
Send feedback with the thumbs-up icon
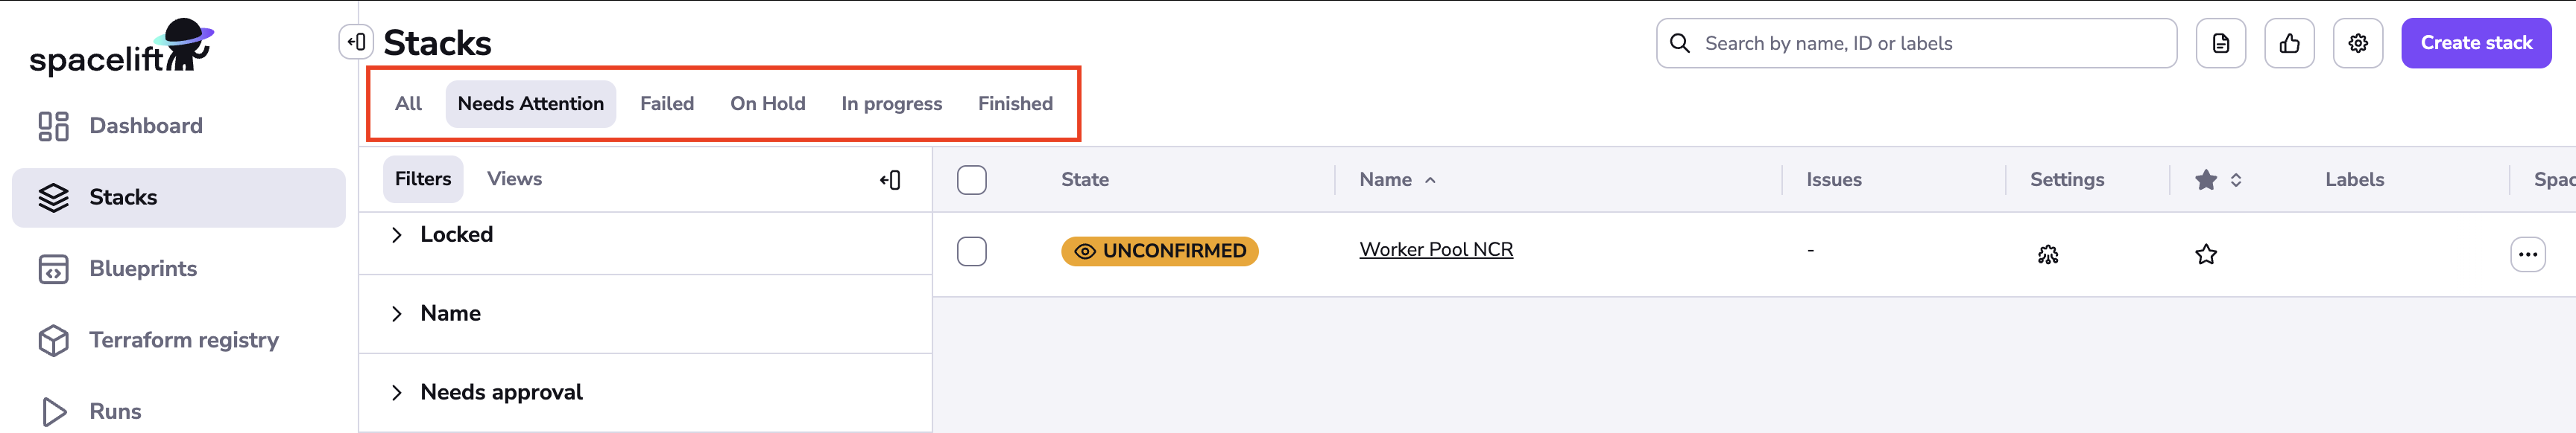(2289, 43)
